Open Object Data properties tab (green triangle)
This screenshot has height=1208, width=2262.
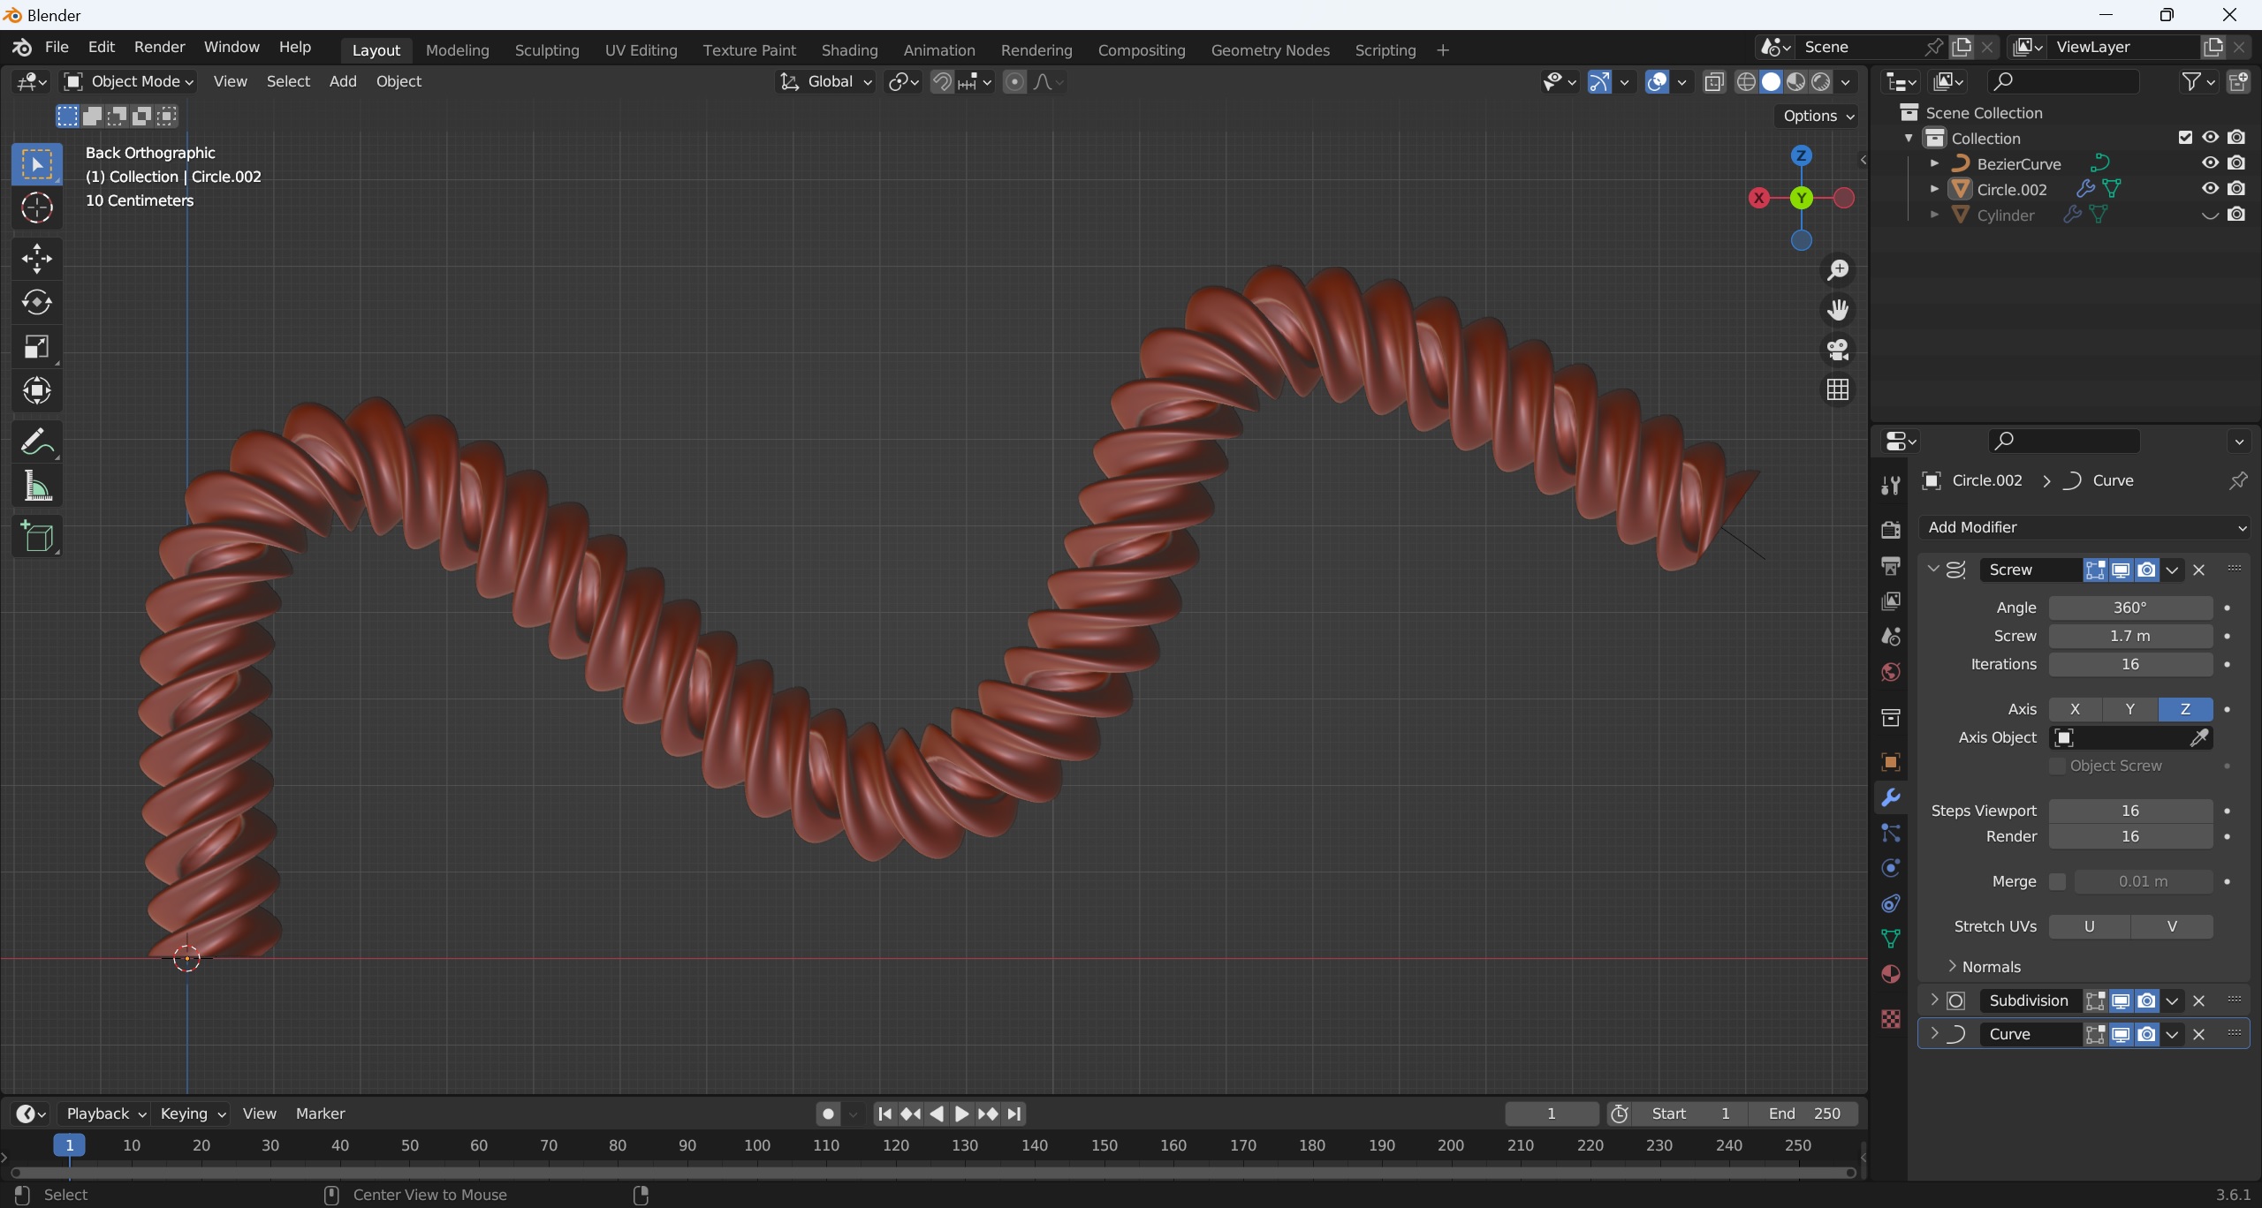tap(1891, 939)
